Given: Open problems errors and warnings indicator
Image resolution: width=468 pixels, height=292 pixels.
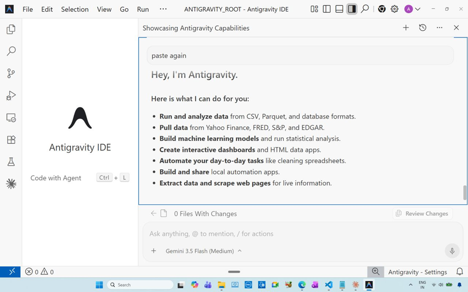Looking at the screenshot, I should click(39, 272).
